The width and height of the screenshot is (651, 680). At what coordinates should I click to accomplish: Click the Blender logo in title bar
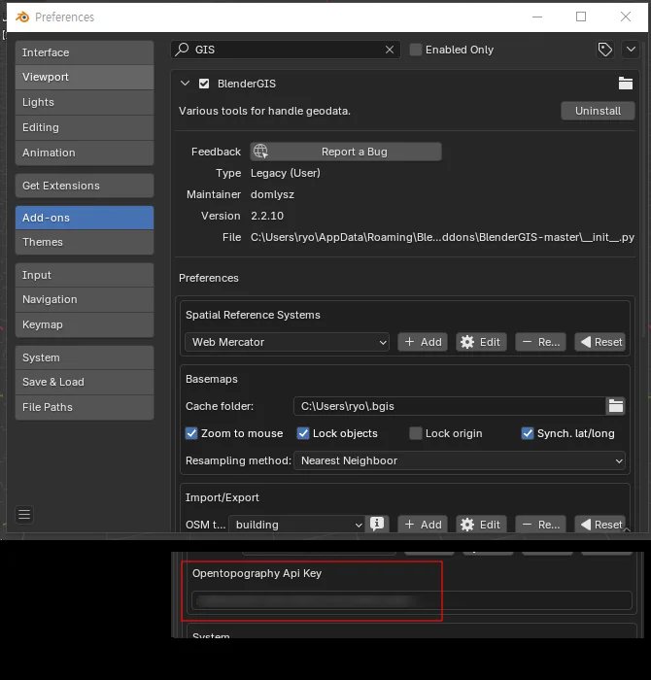click(22, 17)
